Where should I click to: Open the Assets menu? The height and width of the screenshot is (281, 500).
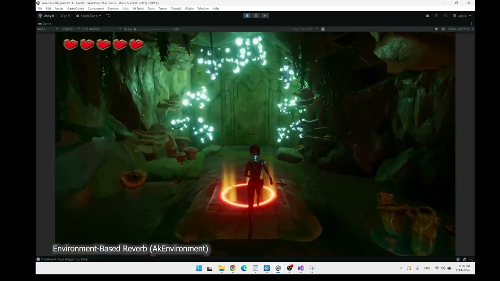[59, 9]
